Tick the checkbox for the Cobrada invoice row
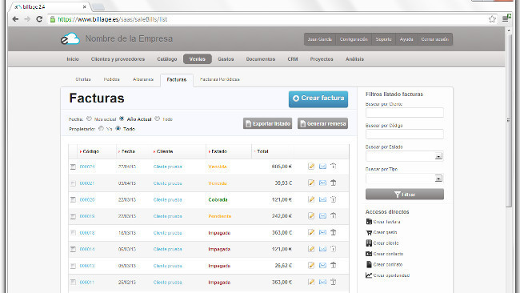This screenshot has height=293, width=520. pos(73,200)
